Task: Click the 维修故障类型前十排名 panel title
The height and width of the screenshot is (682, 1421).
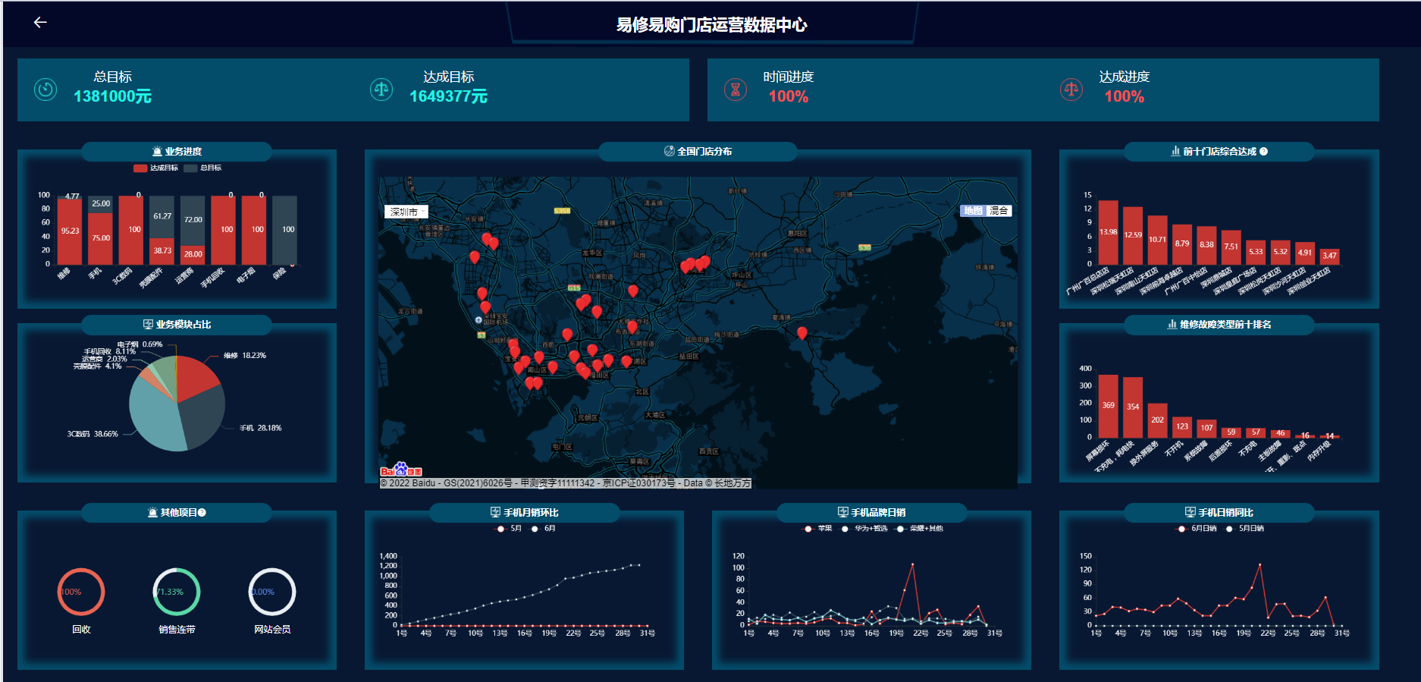Action: pyautogui.click(x=1219, y=325)
